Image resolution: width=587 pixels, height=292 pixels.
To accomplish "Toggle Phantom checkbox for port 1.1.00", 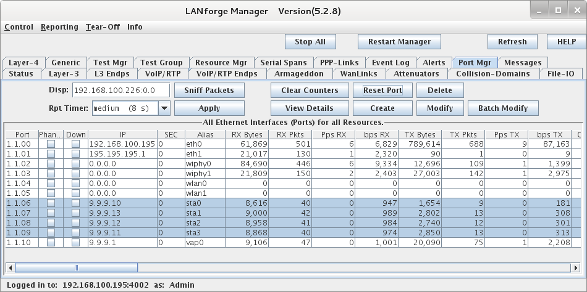I will [x=51, y=144].
